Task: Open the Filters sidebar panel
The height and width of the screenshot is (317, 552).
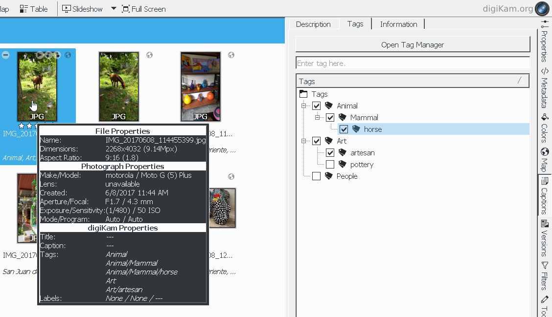Action: (x=544, y=276)
